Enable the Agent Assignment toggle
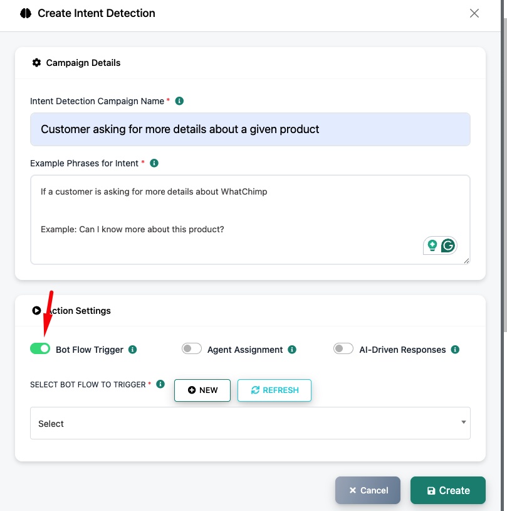This screenshot has width=507, height=511. click(x=192, y=348)
